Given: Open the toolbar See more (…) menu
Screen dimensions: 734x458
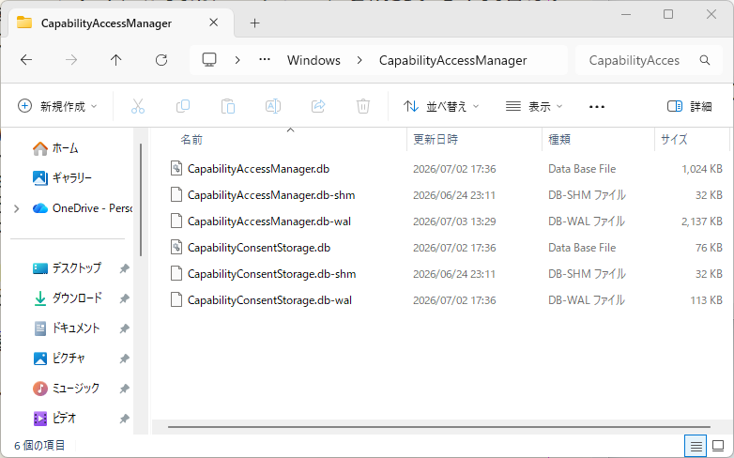Looking at the screenshot, I should [597, 107].
